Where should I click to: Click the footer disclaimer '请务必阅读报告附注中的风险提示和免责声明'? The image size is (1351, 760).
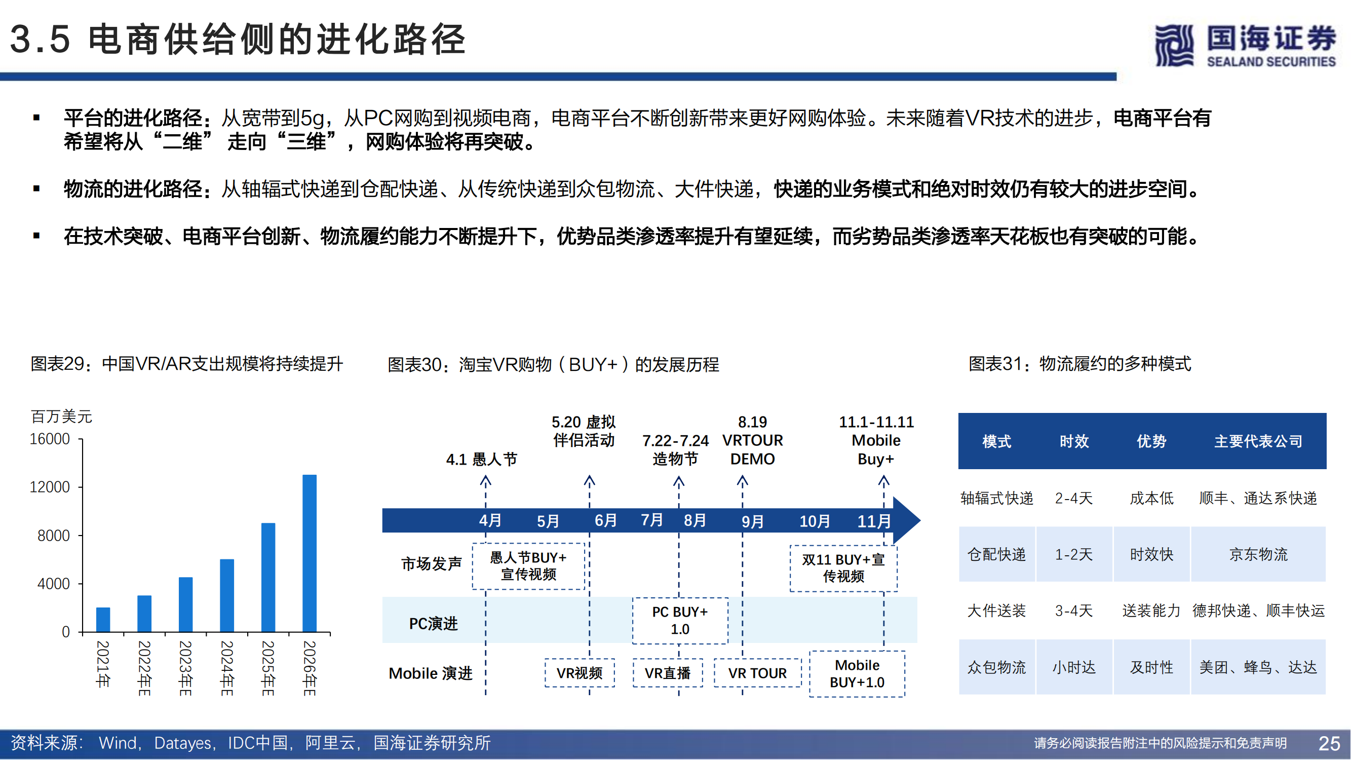coord(1161,744)
